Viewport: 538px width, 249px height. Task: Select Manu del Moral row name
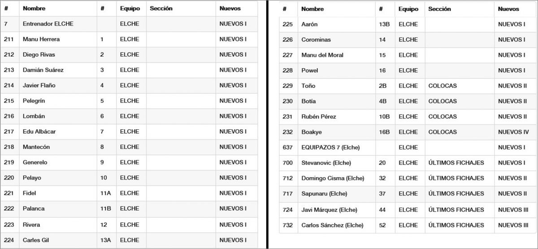click(x=322, y=55)
